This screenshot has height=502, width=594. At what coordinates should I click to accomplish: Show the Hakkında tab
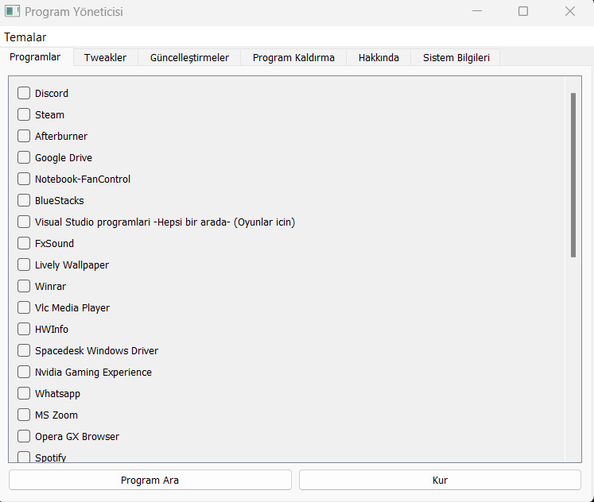pos(379,57)
